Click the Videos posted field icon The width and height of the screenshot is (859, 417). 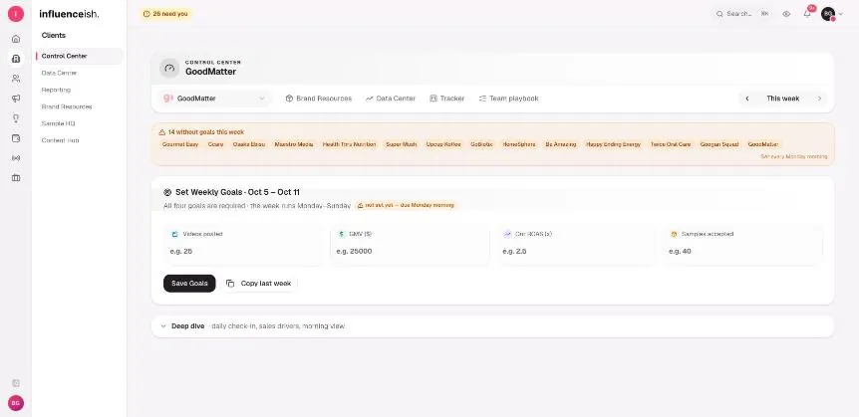[175, 234]
